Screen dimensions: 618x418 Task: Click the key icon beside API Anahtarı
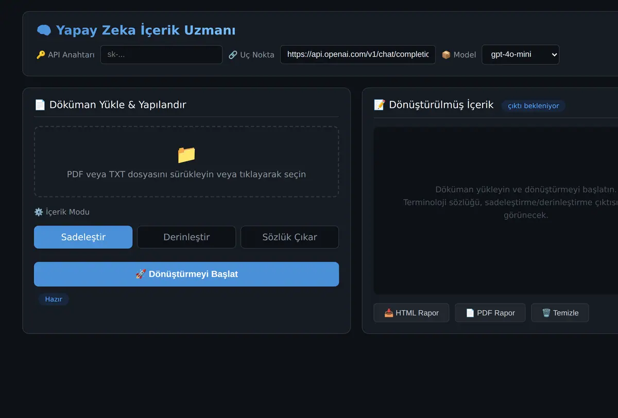pos(41,55)
